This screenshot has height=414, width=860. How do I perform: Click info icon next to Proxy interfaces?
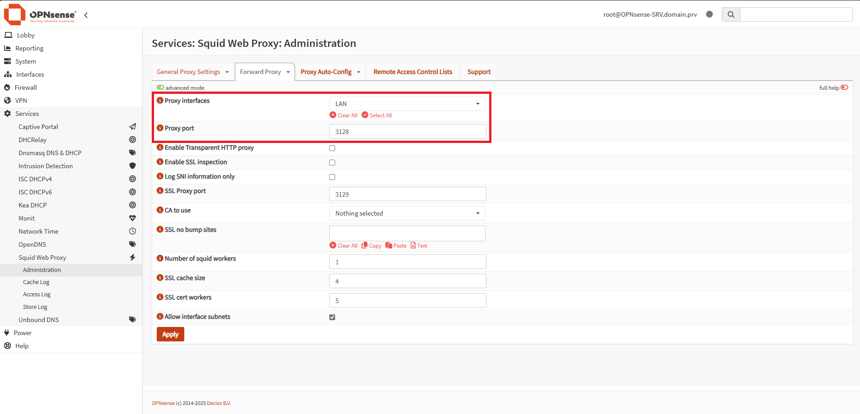tap(160, 101)
